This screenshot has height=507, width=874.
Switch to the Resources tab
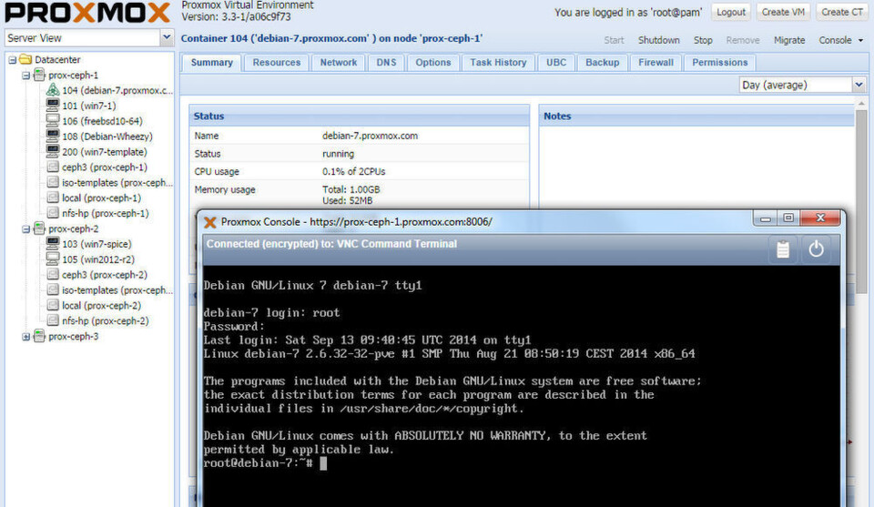277,63
